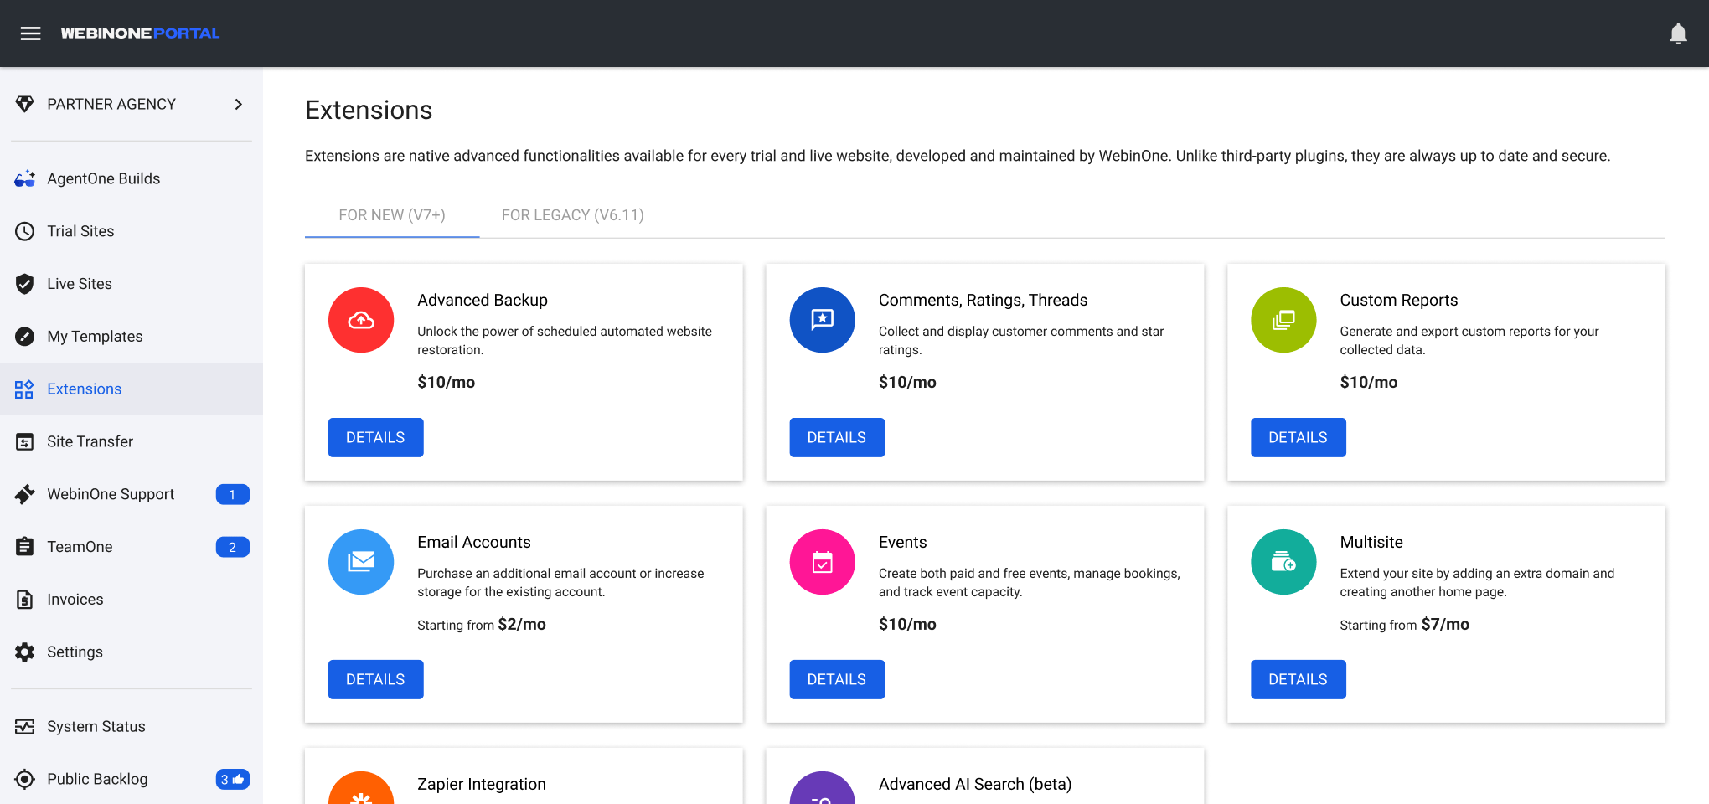This screenshot has width=1709, height=804.
Task: Click the Advanced AI Search purple icon
Action: click(x=823, y=789)
